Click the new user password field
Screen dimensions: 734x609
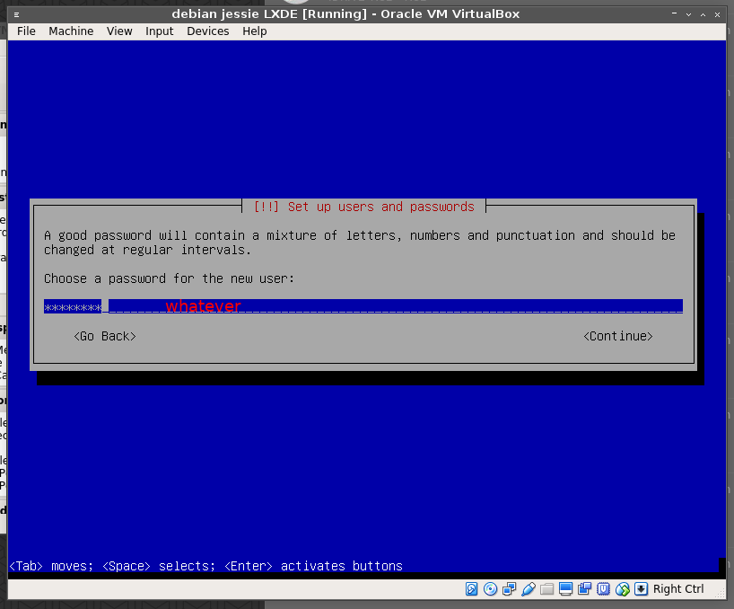[x=363, y=306]
